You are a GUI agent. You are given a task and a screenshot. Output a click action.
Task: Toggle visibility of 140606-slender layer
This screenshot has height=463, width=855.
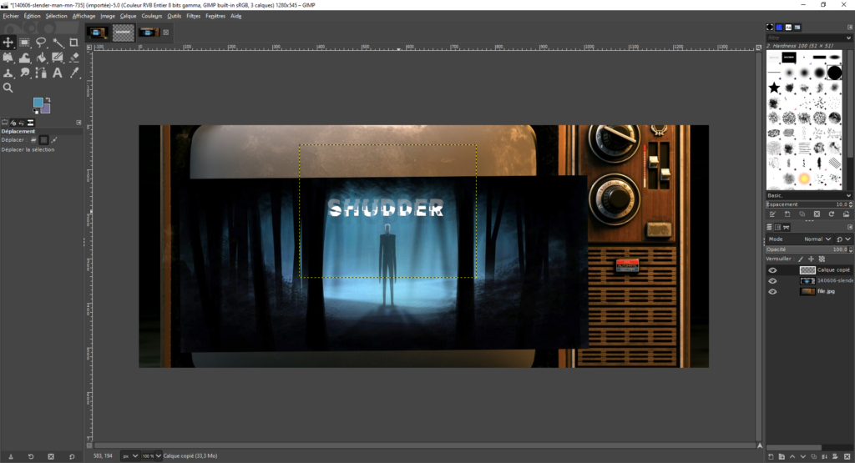click(772, 281)
